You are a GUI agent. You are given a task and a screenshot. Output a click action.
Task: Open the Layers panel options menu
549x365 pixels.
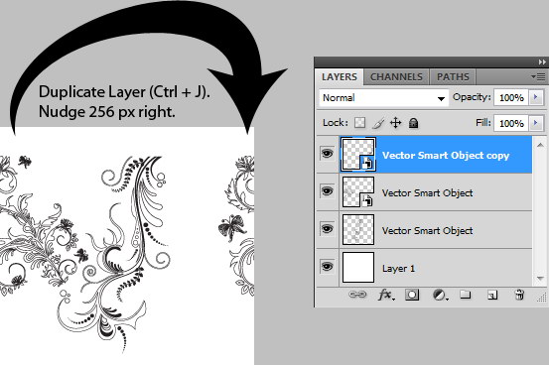tap(538, 76)
